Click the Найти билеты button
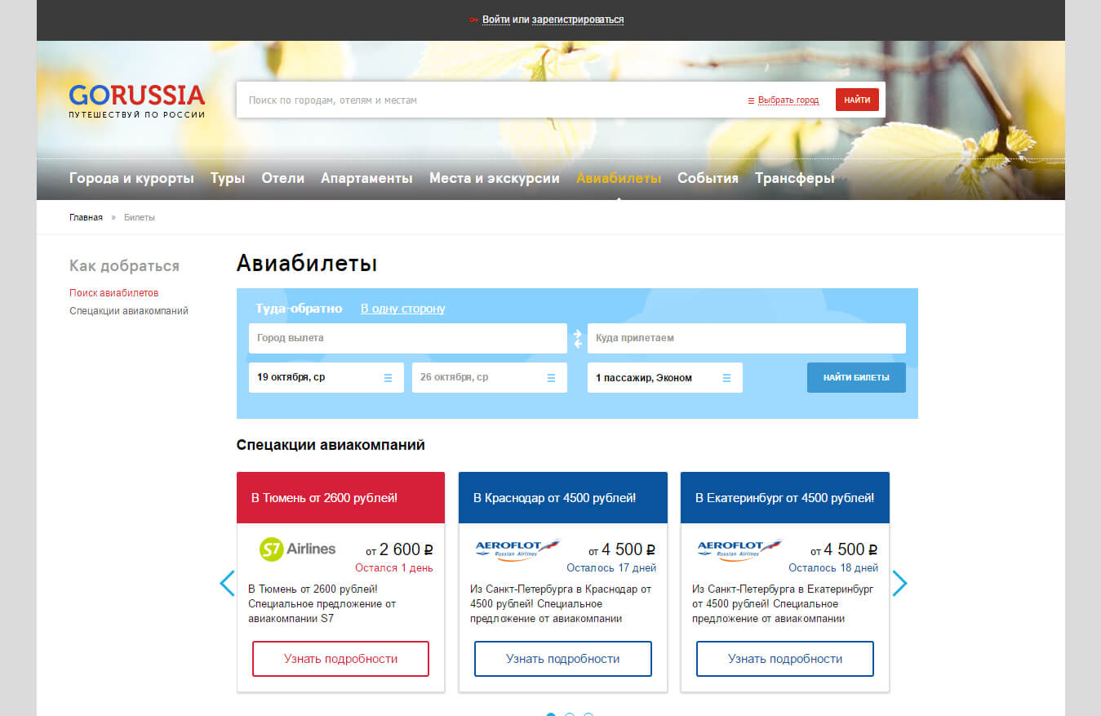 [x=856, y=377]
